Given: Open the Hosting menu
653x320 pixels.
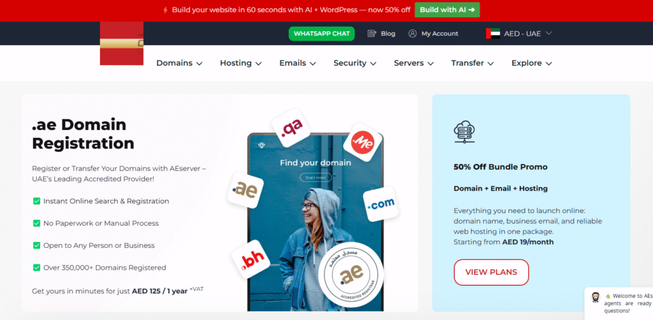Looking at the screenshot, I should click(x=240, y=63).
